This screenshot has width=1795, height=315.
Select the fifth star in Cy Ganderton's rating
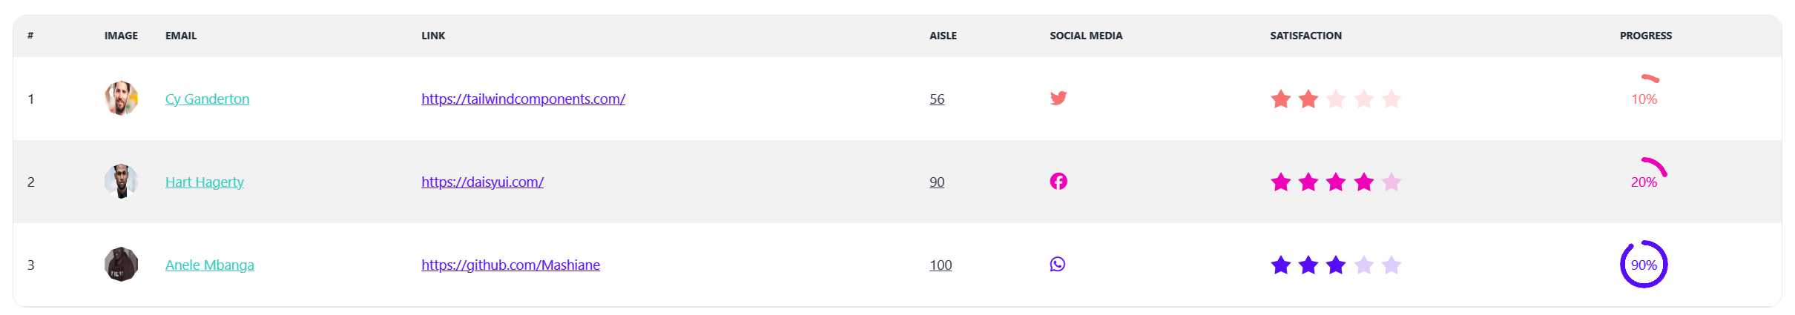pyautogui.click(x=1391, y=99)
